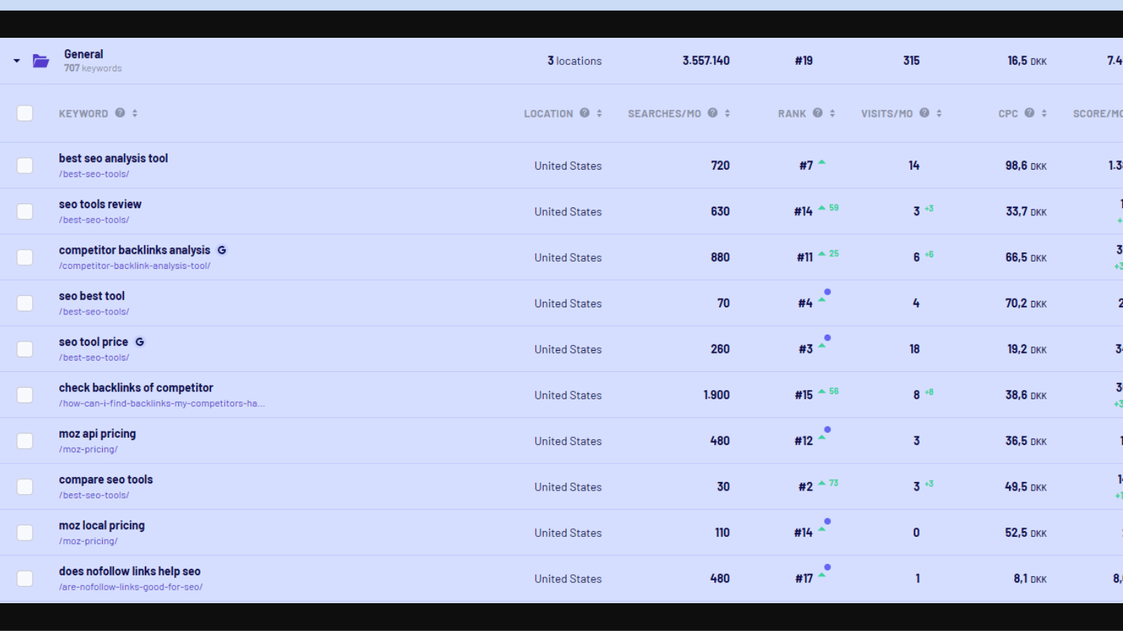Open URL /how-can-i-find-backlinks-my-competitors-ha...
Image resolution: width=1123 pixels, height=631 pixels.
click(161, 404)
